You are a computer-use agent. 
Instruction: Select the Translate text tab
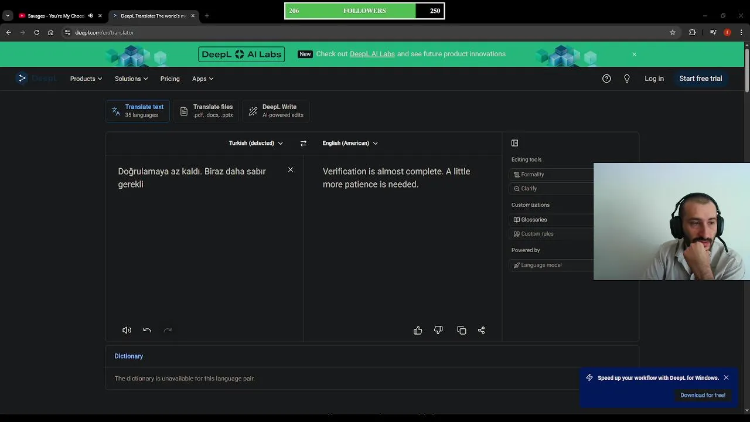click(x=137, y=111)
